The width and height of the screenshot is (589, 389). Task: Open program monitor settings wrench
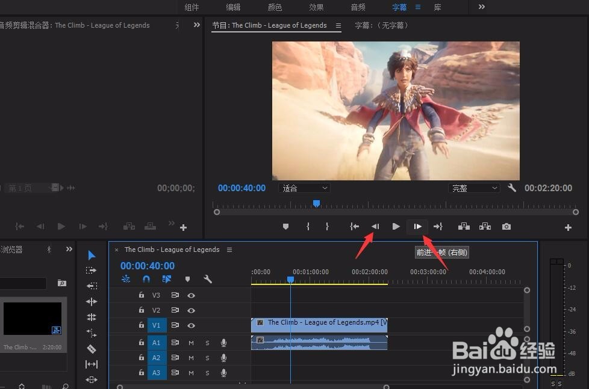pos(512,188)
